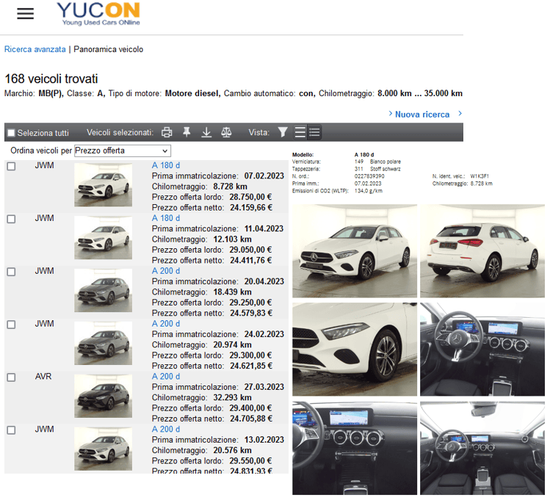
Task: Check the Seleziona tutti checkbox
Action: (11, 133)
